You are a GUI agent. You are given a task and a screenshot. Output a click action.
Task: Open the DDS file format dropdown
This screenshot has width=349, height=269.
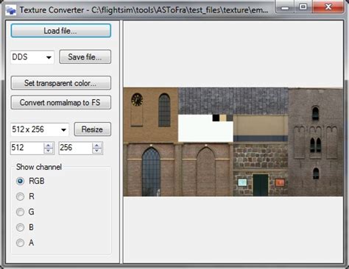32,57
